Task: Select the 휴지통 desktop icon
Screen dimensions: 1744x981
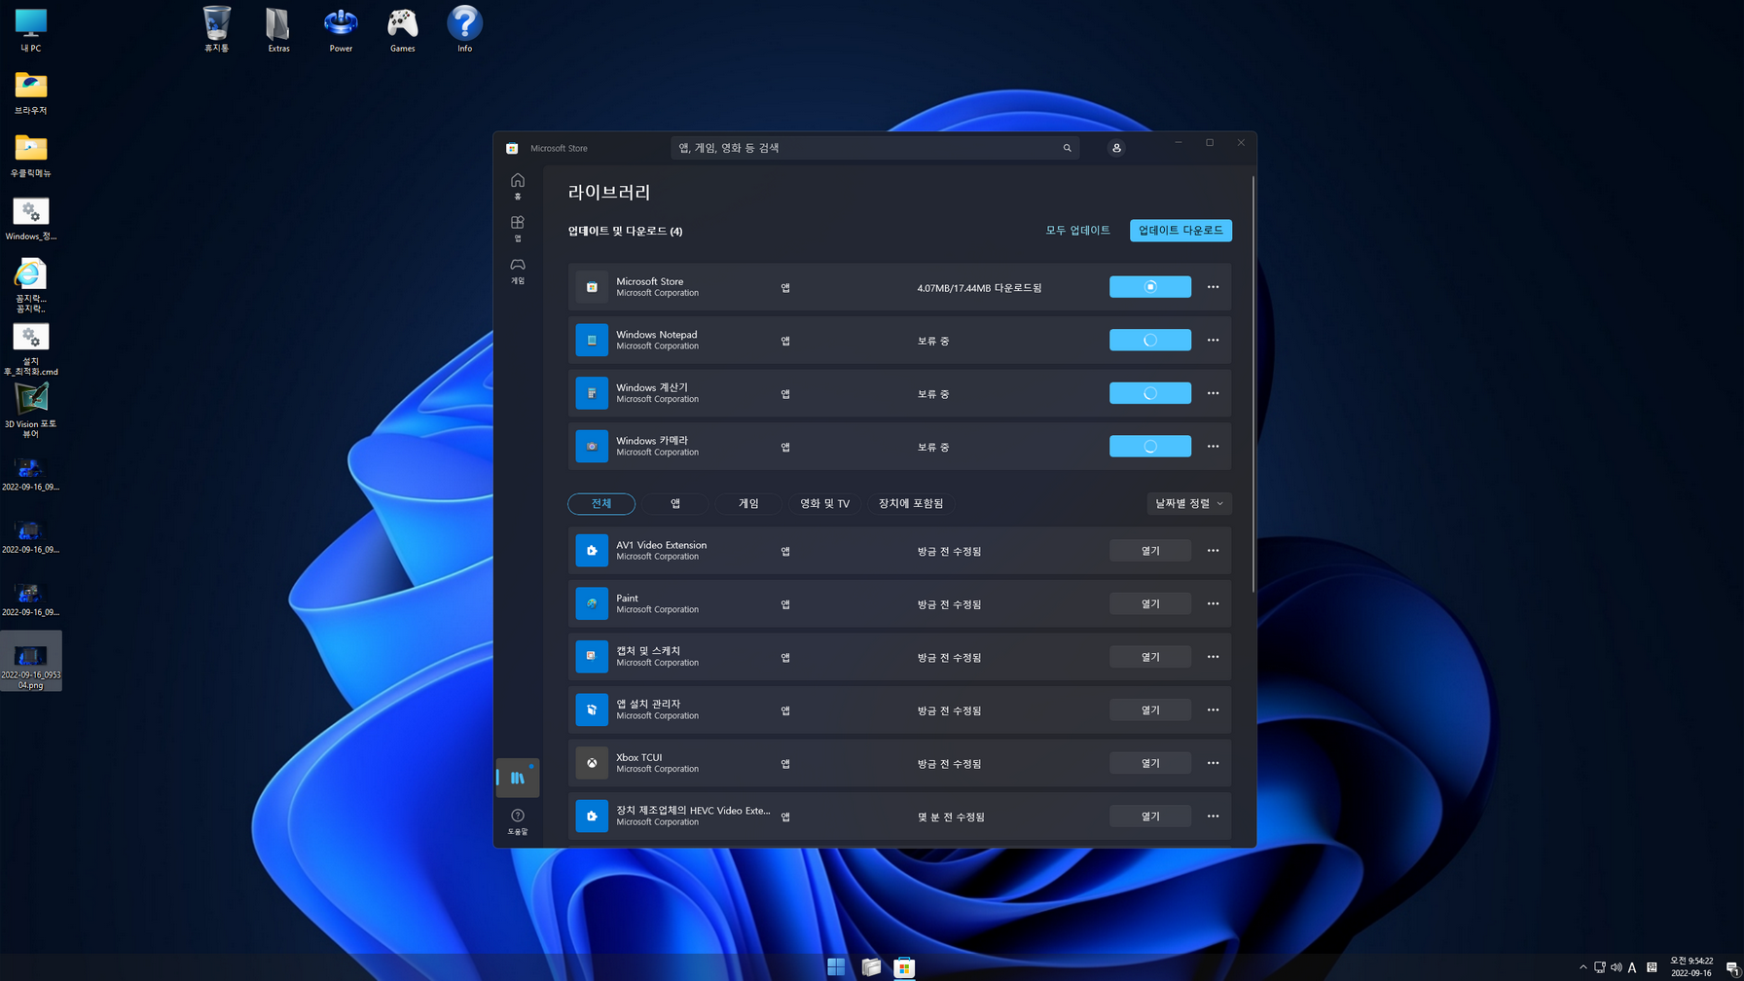Action: click(216, 29)
